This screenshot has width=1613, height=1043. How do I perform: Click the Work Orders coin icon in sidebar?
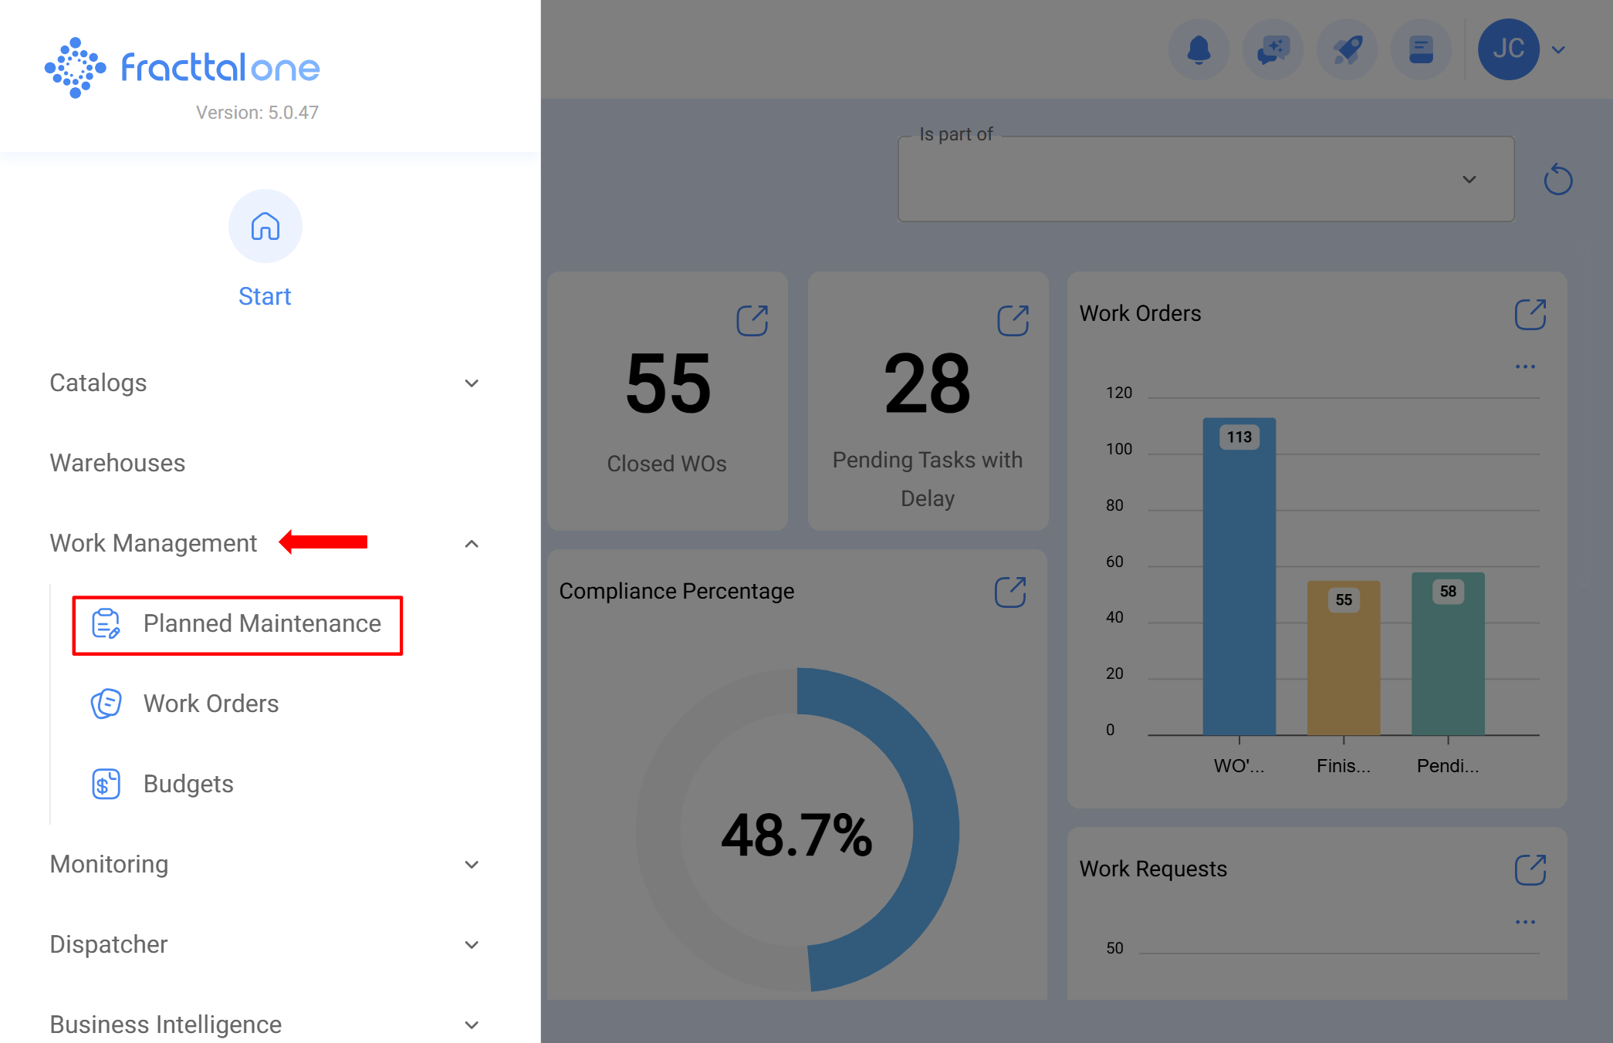106,703
